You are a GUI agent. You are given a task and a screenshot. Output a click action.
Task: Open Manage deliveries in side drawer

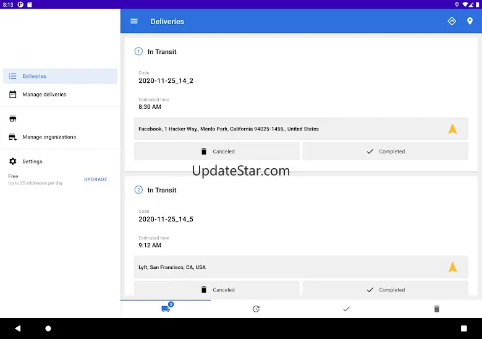click(x=61, y=95)
